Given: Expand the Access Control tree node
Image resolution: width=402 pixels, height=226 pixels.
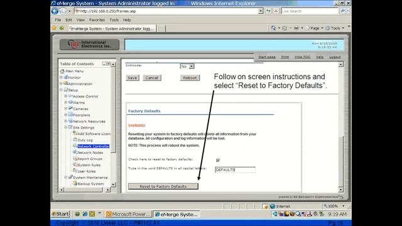Looking at the screenshot, I should 66,96.
